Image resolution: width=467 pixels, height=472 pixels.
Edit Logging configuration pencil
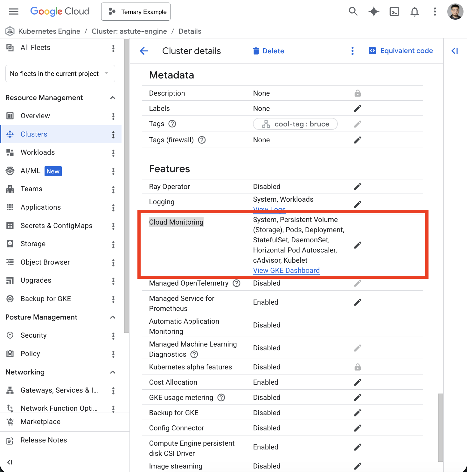coord(358,204)
